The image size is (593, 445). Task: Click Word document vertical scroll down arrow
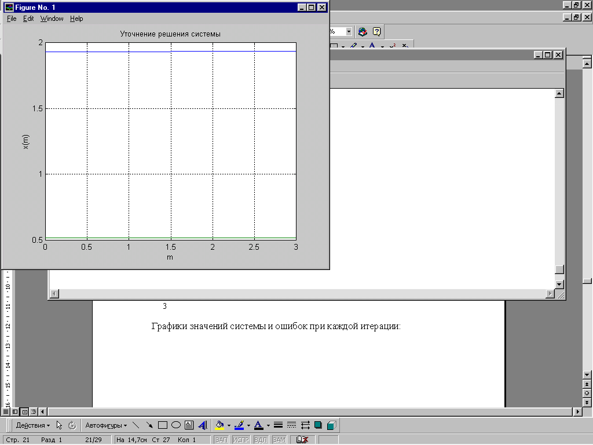(587, 375)
